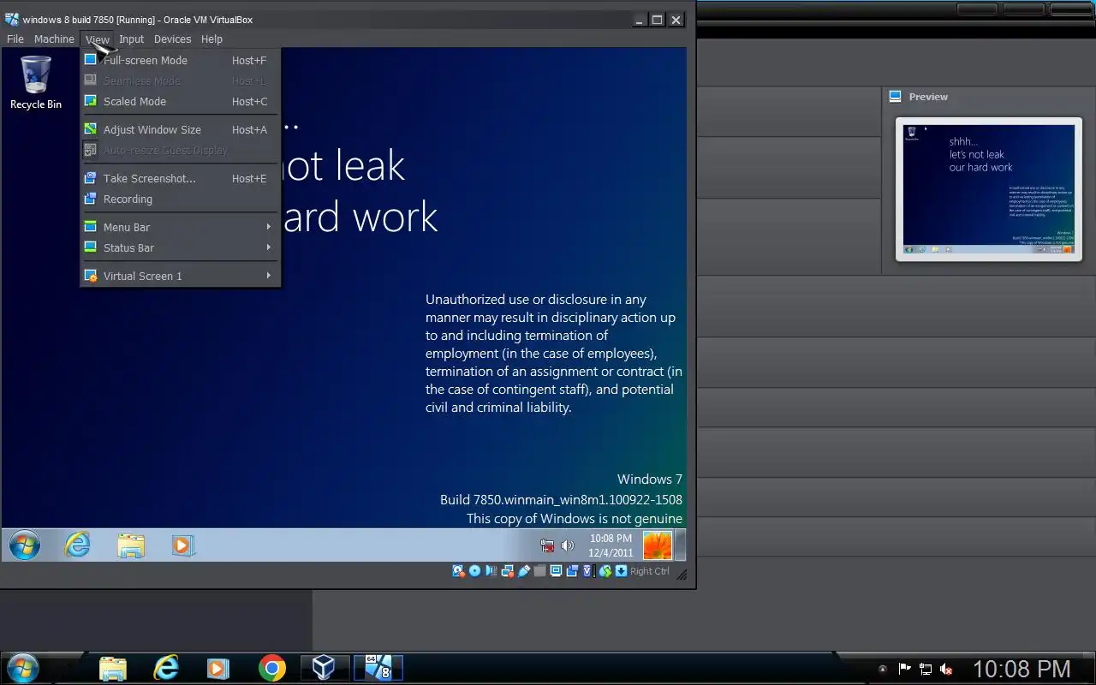Expand the Virtual Screen 1 submenu

tap(180, 276)
